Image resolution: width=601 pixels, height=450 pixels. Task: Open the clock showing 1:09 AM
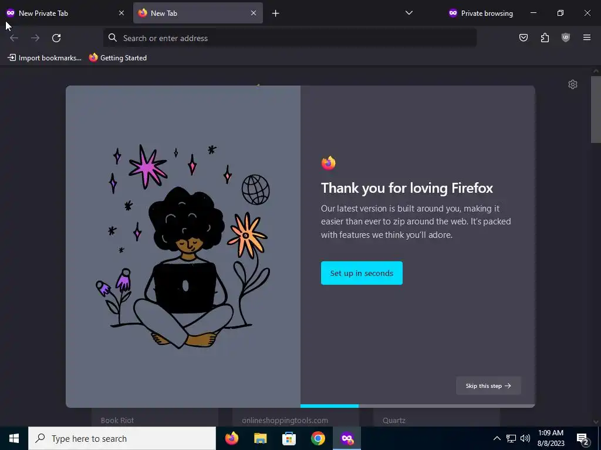(x=551, y=438)
